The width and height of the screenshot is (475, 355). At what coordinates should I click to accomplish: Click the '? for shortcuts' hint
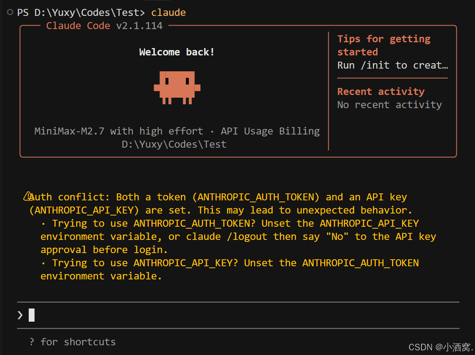tap(73, 342)
